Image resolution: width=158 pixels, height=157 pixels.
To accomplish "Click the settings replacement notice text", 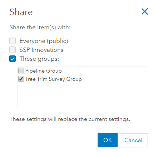I will pyautogui.click(x=70, y=119).
